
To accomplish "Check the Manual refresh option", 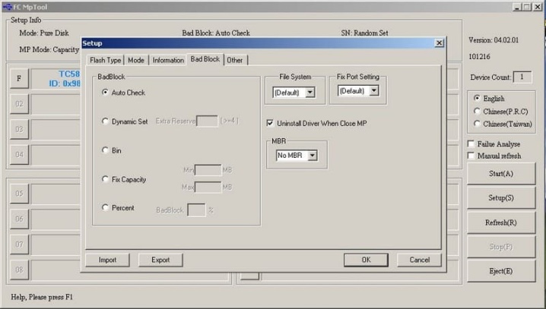I will click(471, 156).
